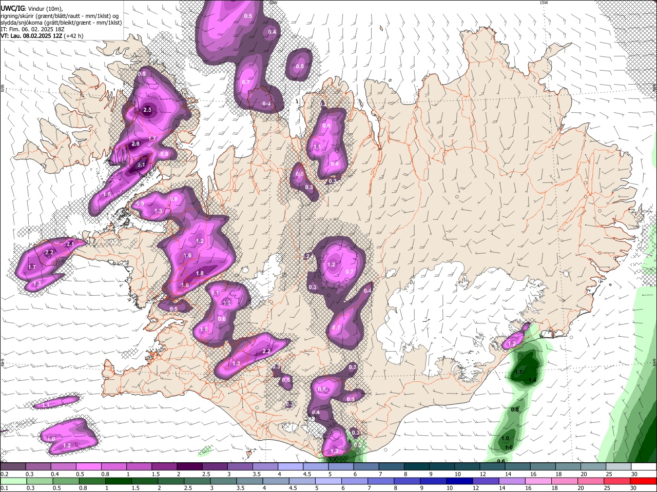Click the pale gray swatch labeled 25 in snow legend
657x492 pixels.
[x=619, y=466]
